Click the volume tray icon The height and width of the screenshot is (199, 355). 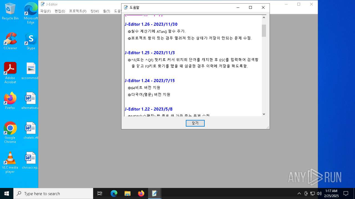point(319,193)
